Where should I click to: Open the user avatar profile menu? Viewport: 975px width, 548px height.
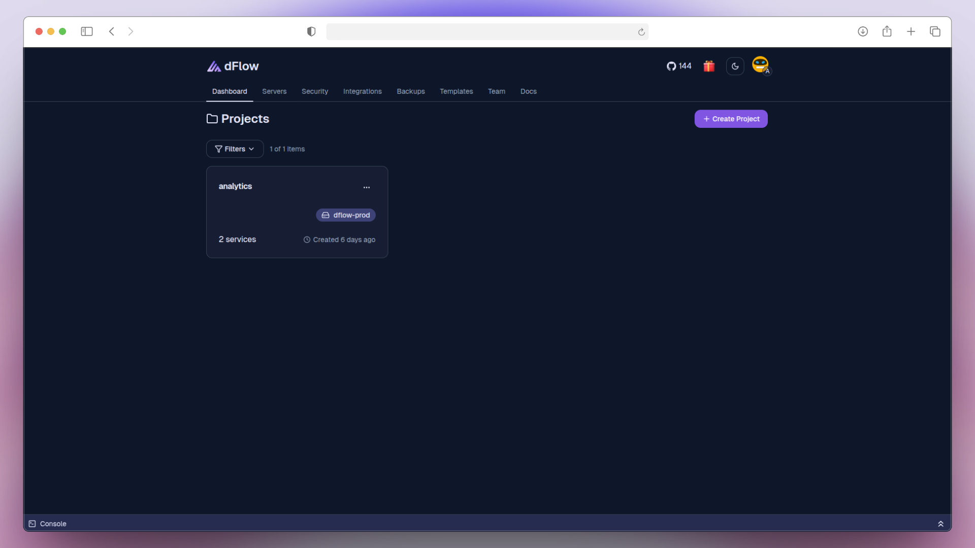click(x=760, y=65)
